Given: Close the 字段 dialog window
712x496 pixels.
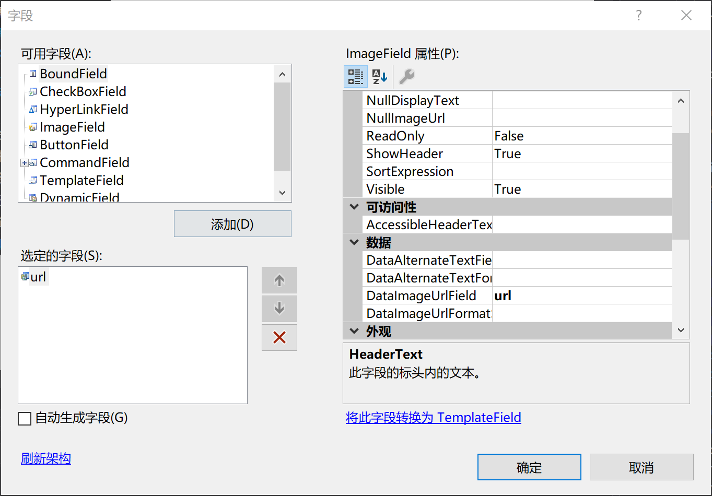Looking at the screenshot, I should click(686, 16).
